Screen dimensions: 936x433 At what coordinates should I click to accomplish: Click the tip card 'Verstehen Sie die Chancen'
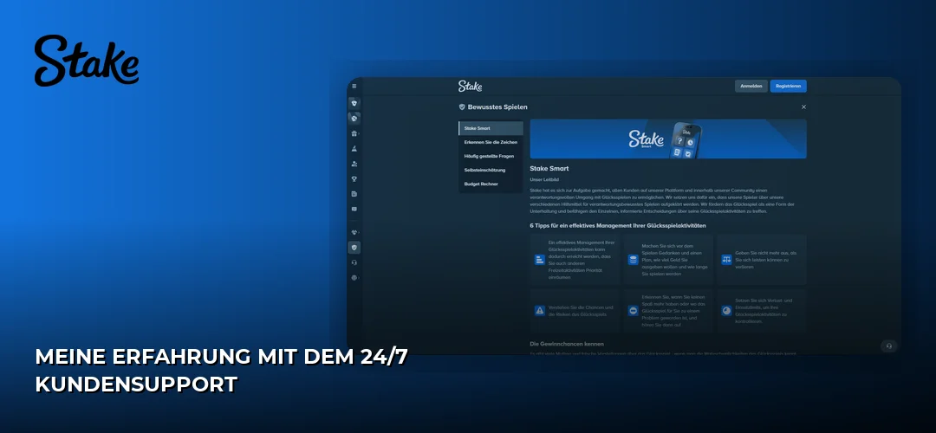(575, 311)
